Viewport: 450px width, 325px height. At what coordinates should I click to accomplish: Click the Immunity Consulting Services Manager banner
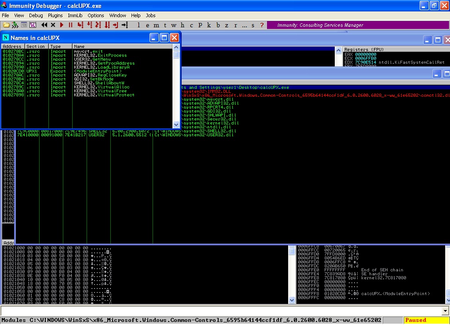coord(320,25)
